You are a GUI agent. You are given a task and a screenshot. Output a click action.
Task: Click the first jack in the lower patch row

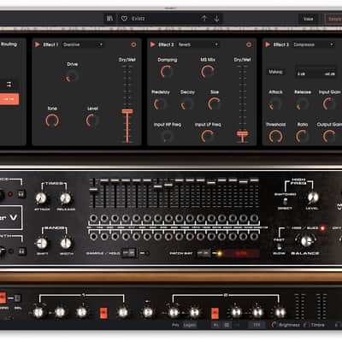click(x=93, y=236)
